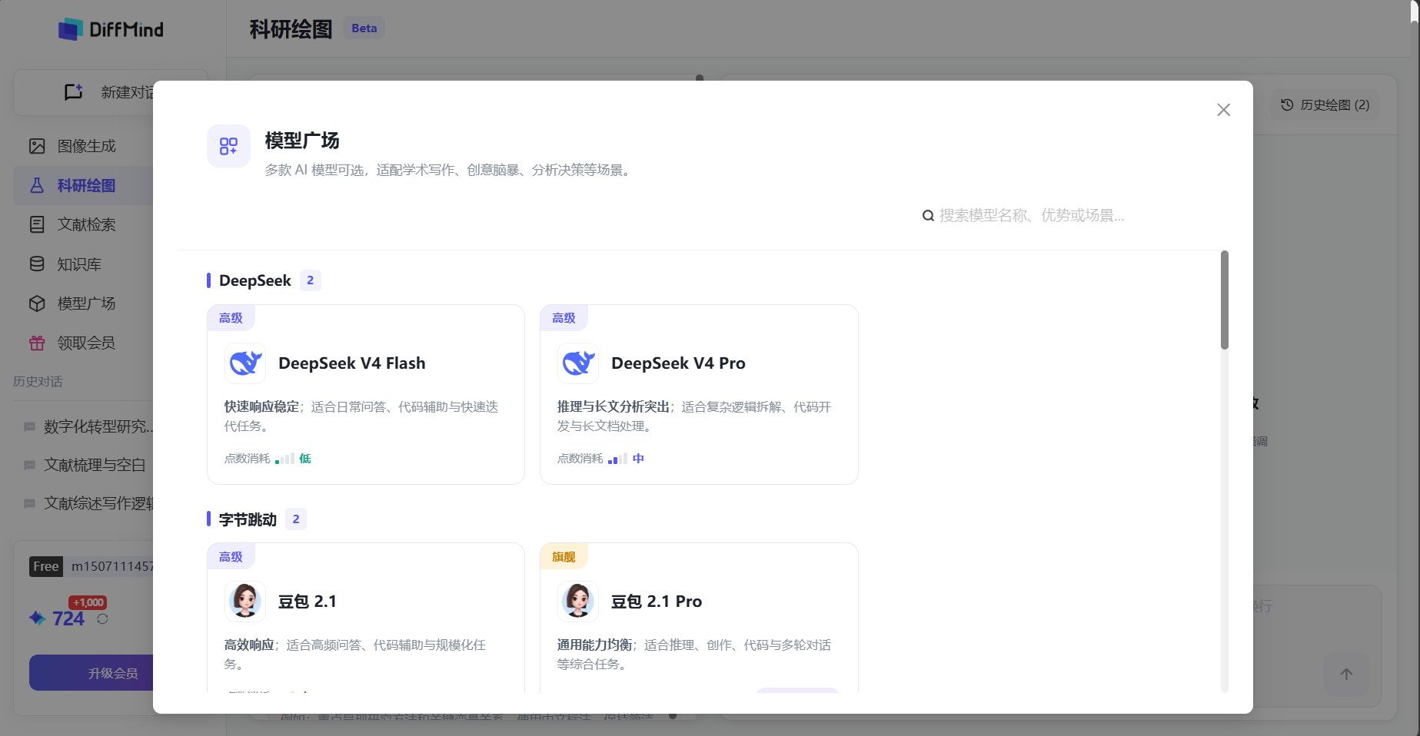Screen dimensions: 1420x736
Task: Click the send arrow button
Action: point(1346,675)
